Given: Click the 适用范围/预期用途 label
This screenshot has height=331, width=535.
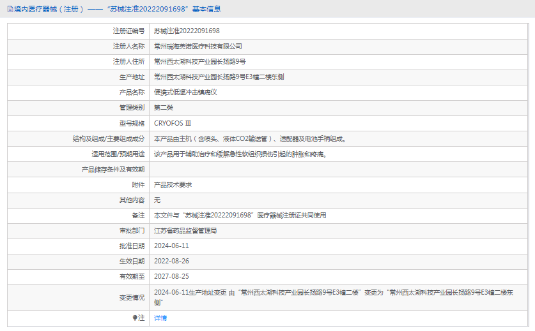Looking at the screenshot, I should click(118, 154).
